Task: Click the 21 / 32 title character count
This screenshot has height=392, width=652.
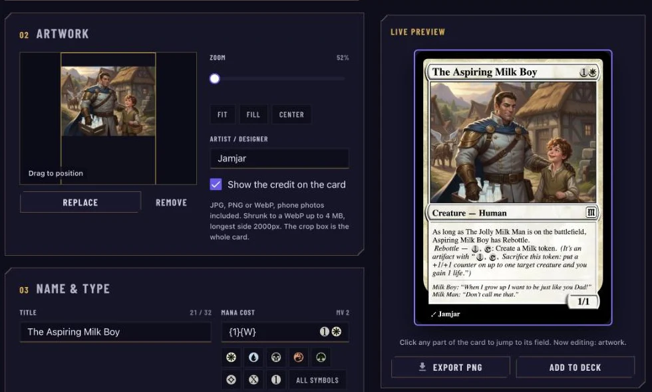Action: pyautogui.click(x=200, y=313)
